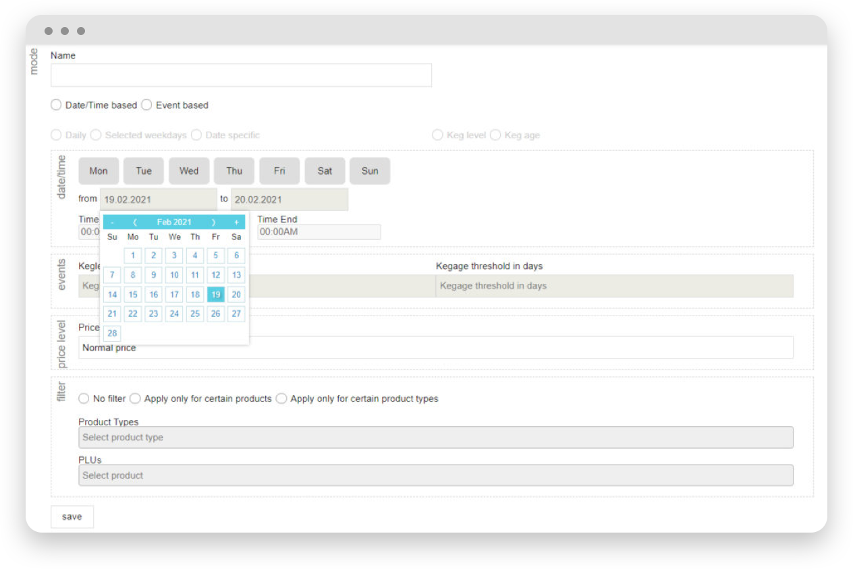Go to previous month in calendar
Image resolution: width=853 pixels, height=569 pixels.
click(135, 222)
